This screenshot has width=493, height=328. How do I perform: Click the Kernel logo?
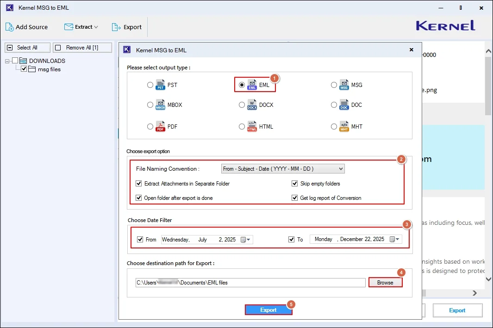(x=444, y=26)
